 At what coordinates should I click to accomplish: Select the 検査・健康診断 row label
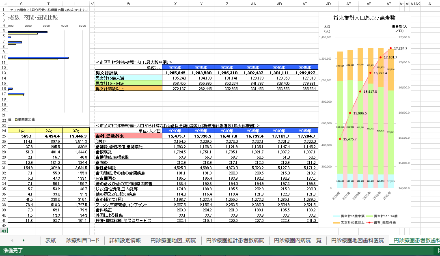(129, 220)
